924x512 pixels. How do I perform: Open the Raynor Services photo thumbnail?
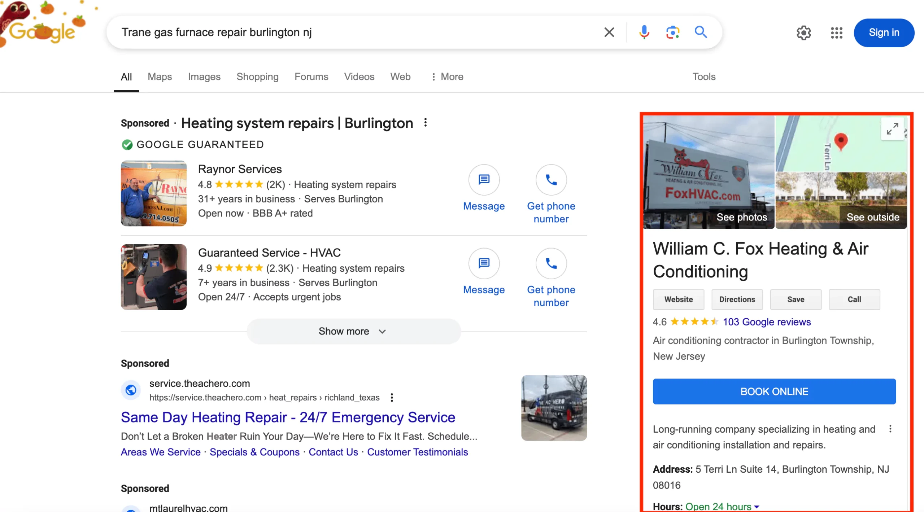click(153, 193)
